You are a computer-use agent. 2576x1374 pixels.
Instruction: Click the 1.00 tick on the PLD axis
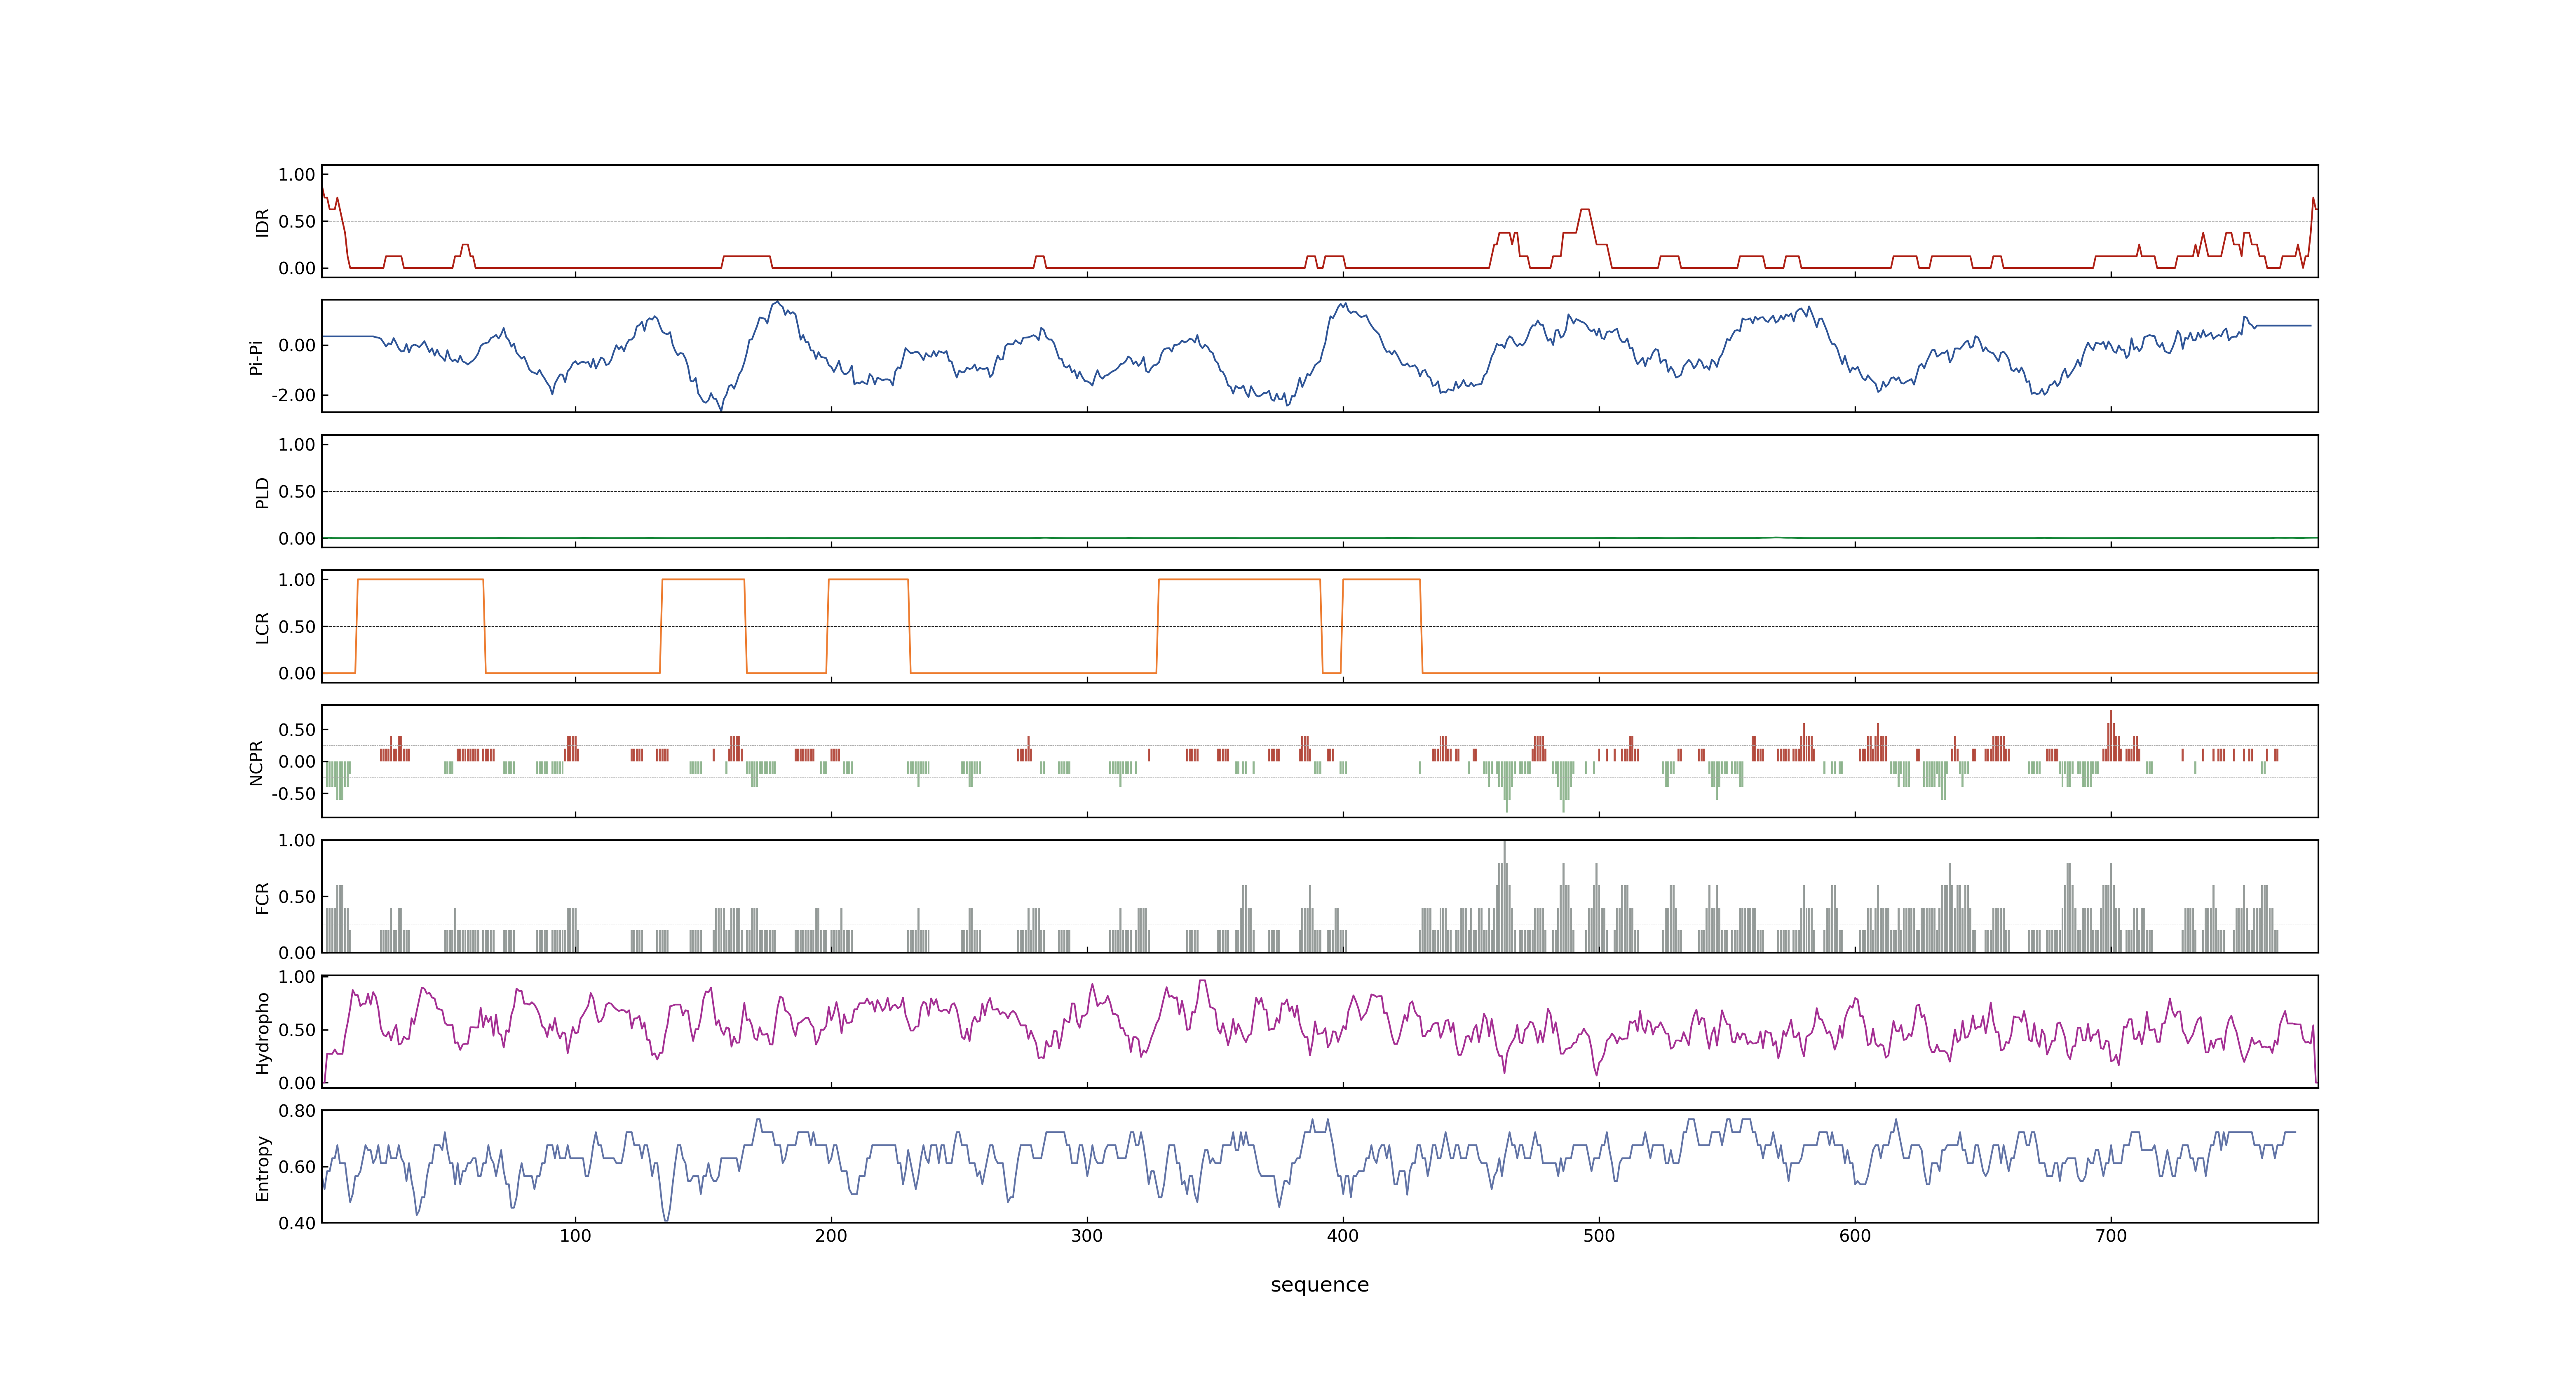click(297, 445)
